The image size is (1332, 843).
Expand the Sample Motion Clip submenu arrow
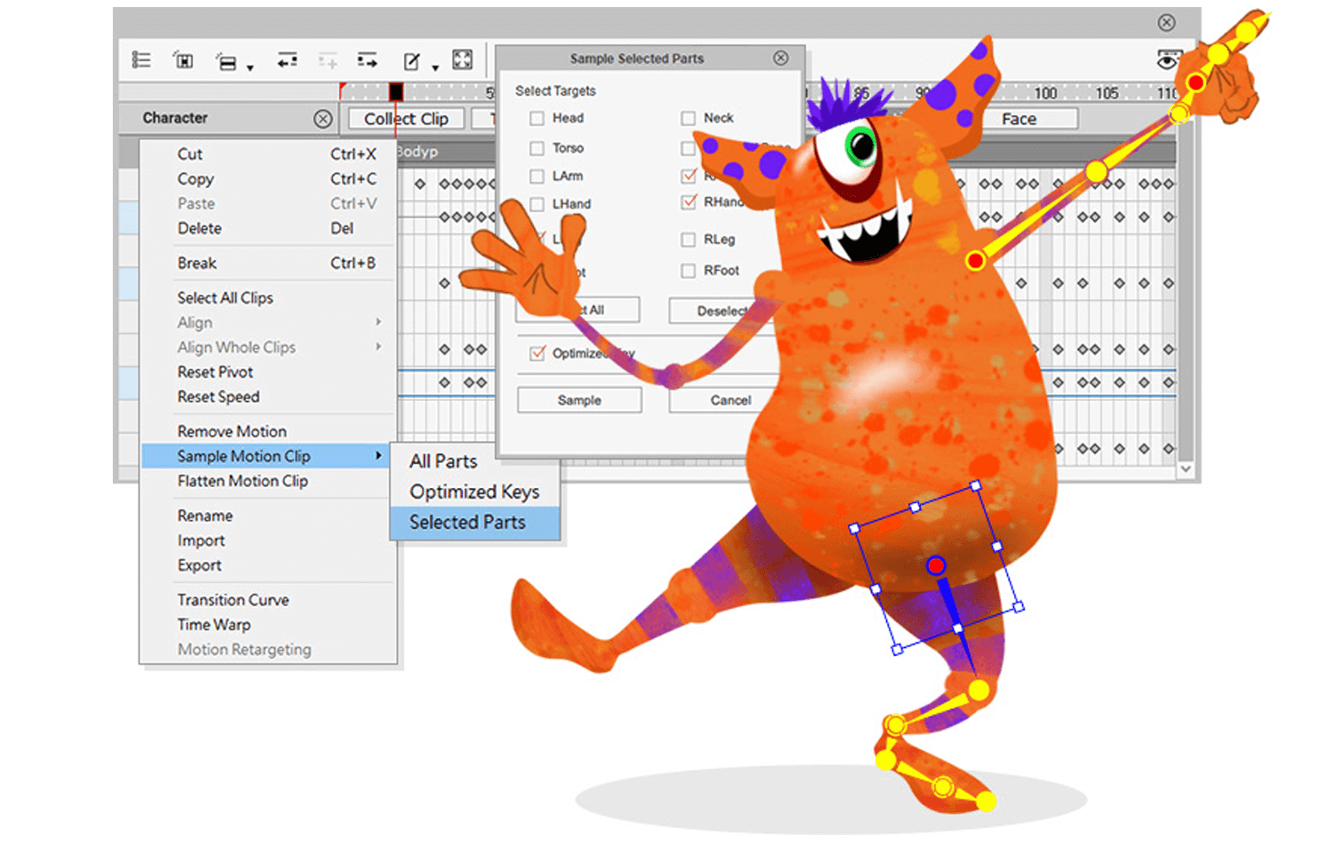coord(378,455)
